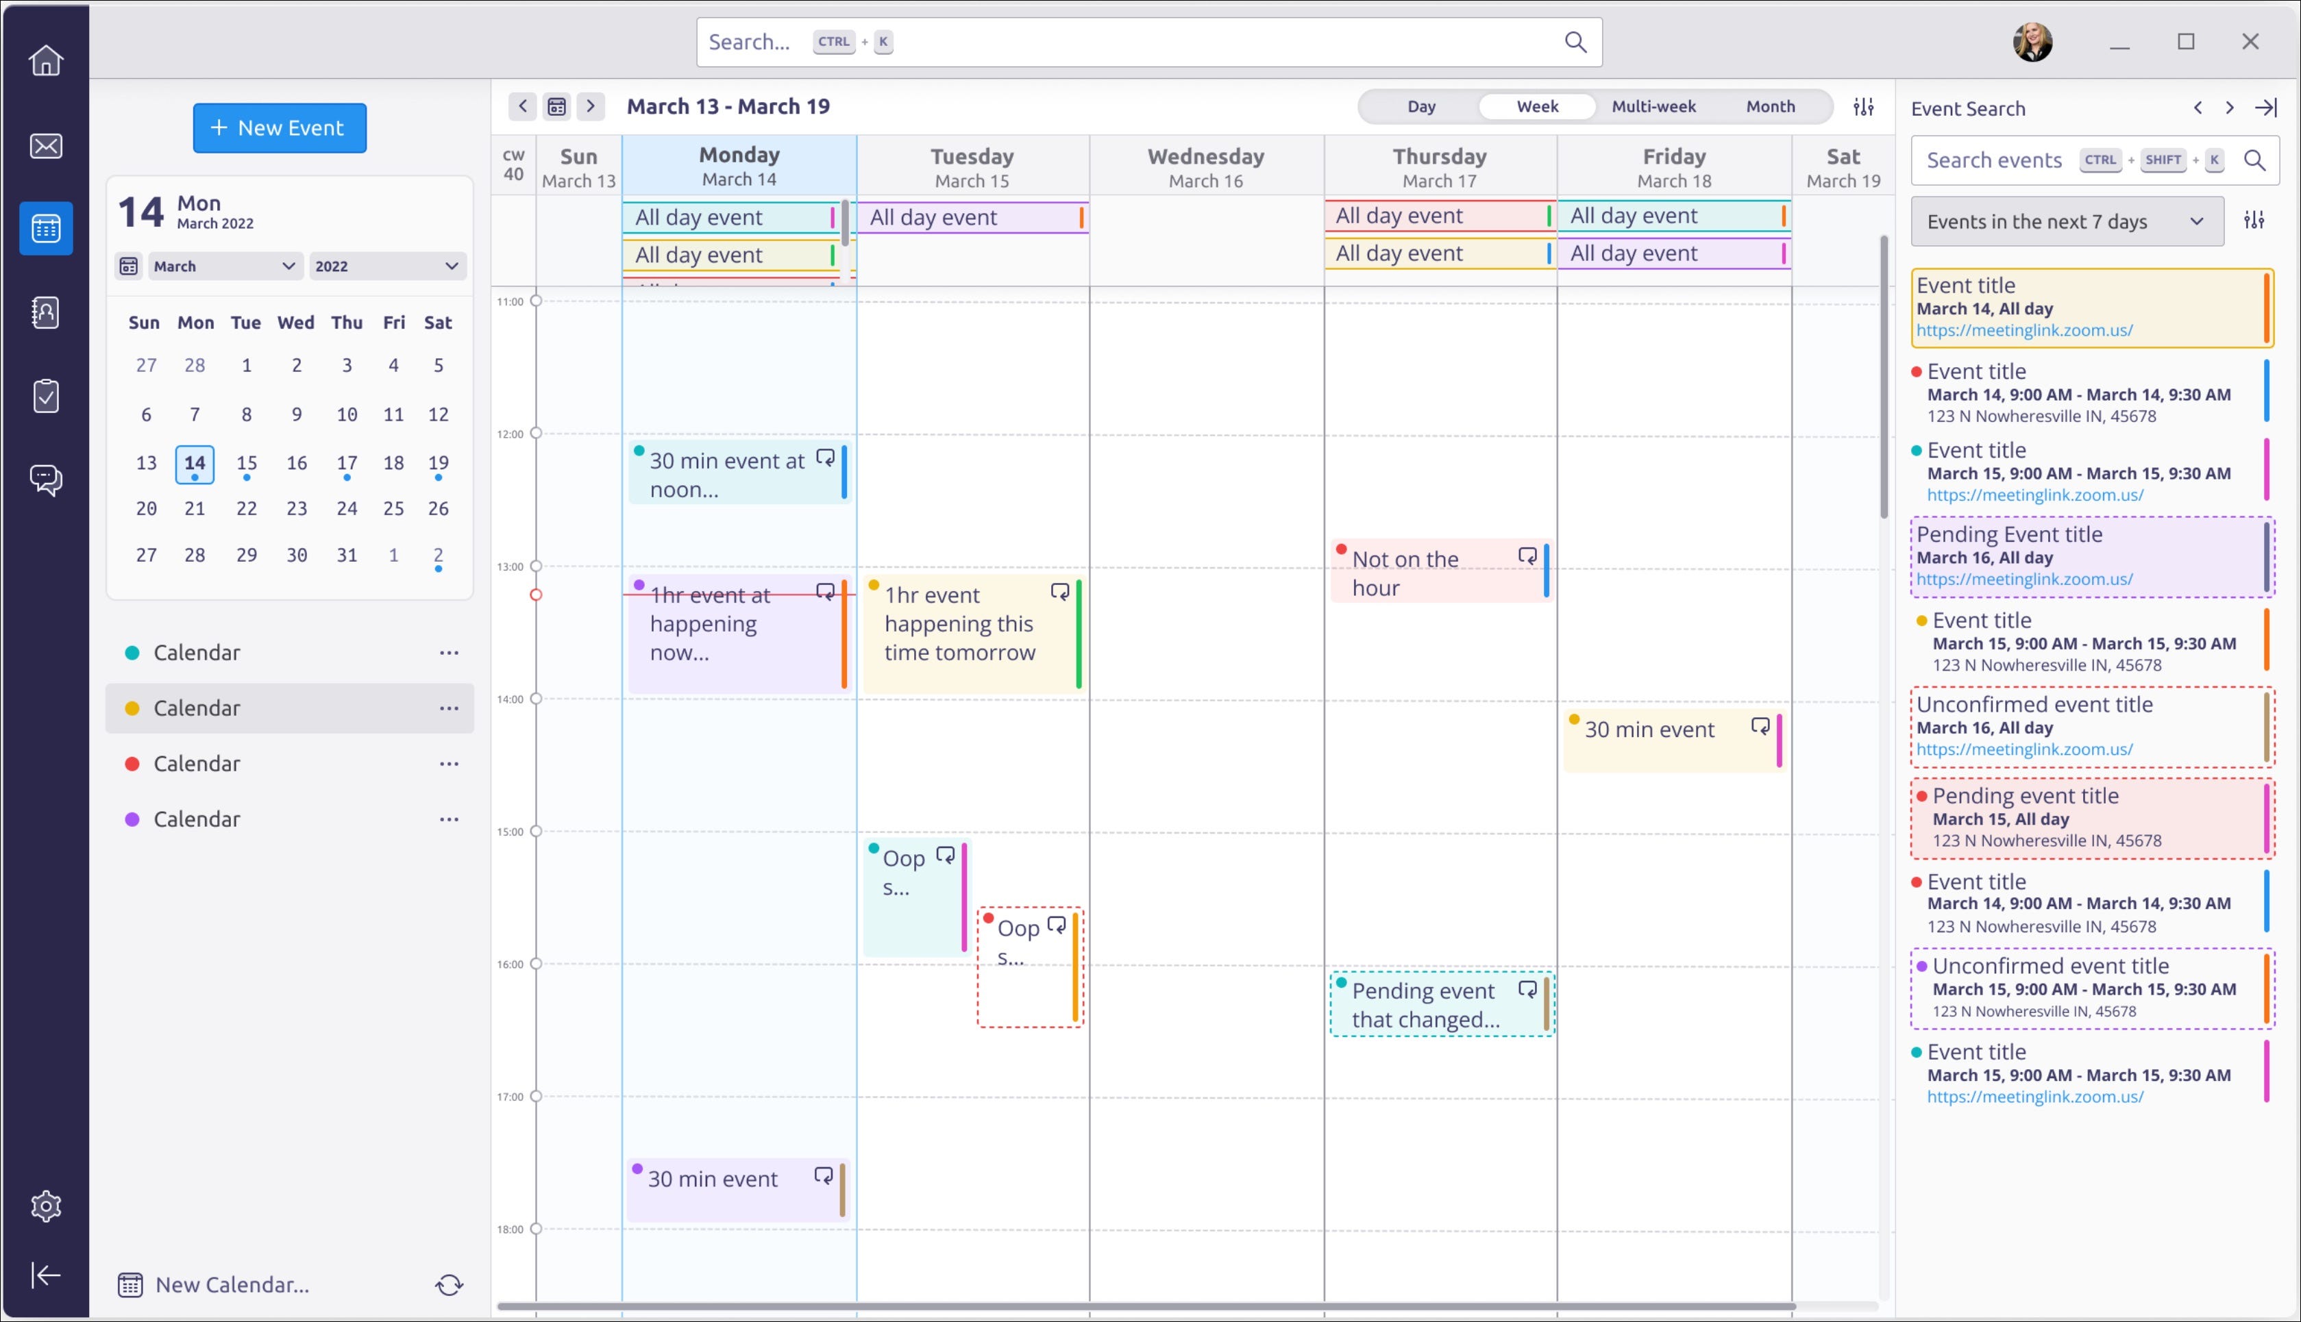This screenshot has width=2301, height=1322.
Task: Open the Address Book from the sidebar
Action: point(45,312)
